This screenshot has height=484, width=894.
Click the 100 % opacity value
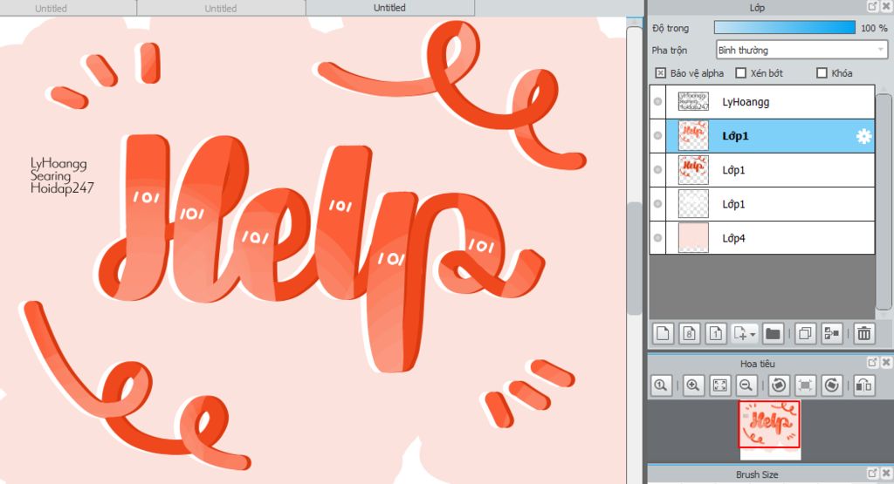coord(873,28)
